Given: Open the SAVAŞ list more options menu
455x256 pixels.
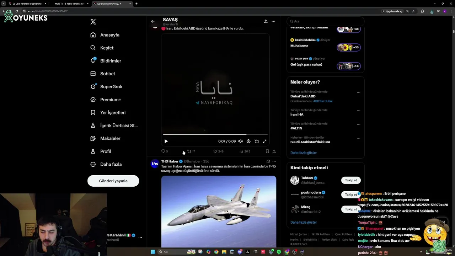Looking at the screenshot, I should coord(273,21).
